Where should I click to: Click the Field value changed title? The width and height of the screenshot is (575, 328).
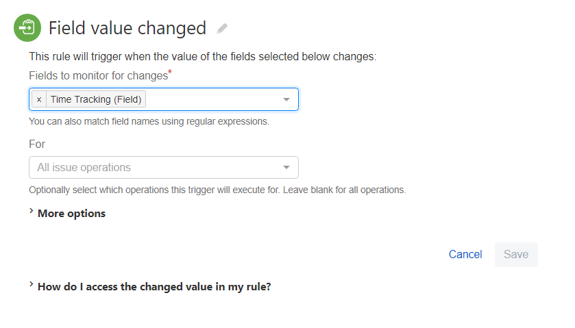[x=127, y=28]
